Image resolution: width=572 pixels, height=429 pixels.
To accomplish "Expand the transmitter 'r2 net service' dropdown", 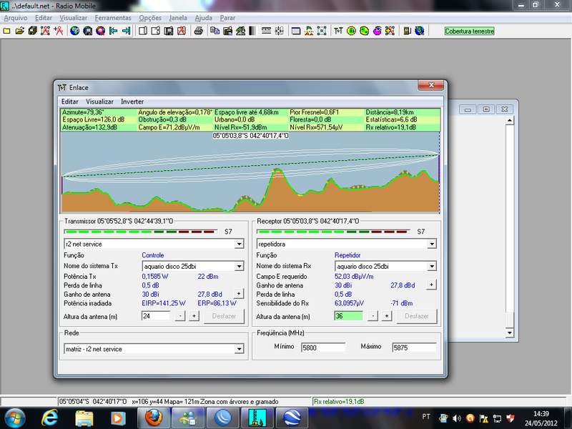I will pyautogui.click(x=239, y=244).
